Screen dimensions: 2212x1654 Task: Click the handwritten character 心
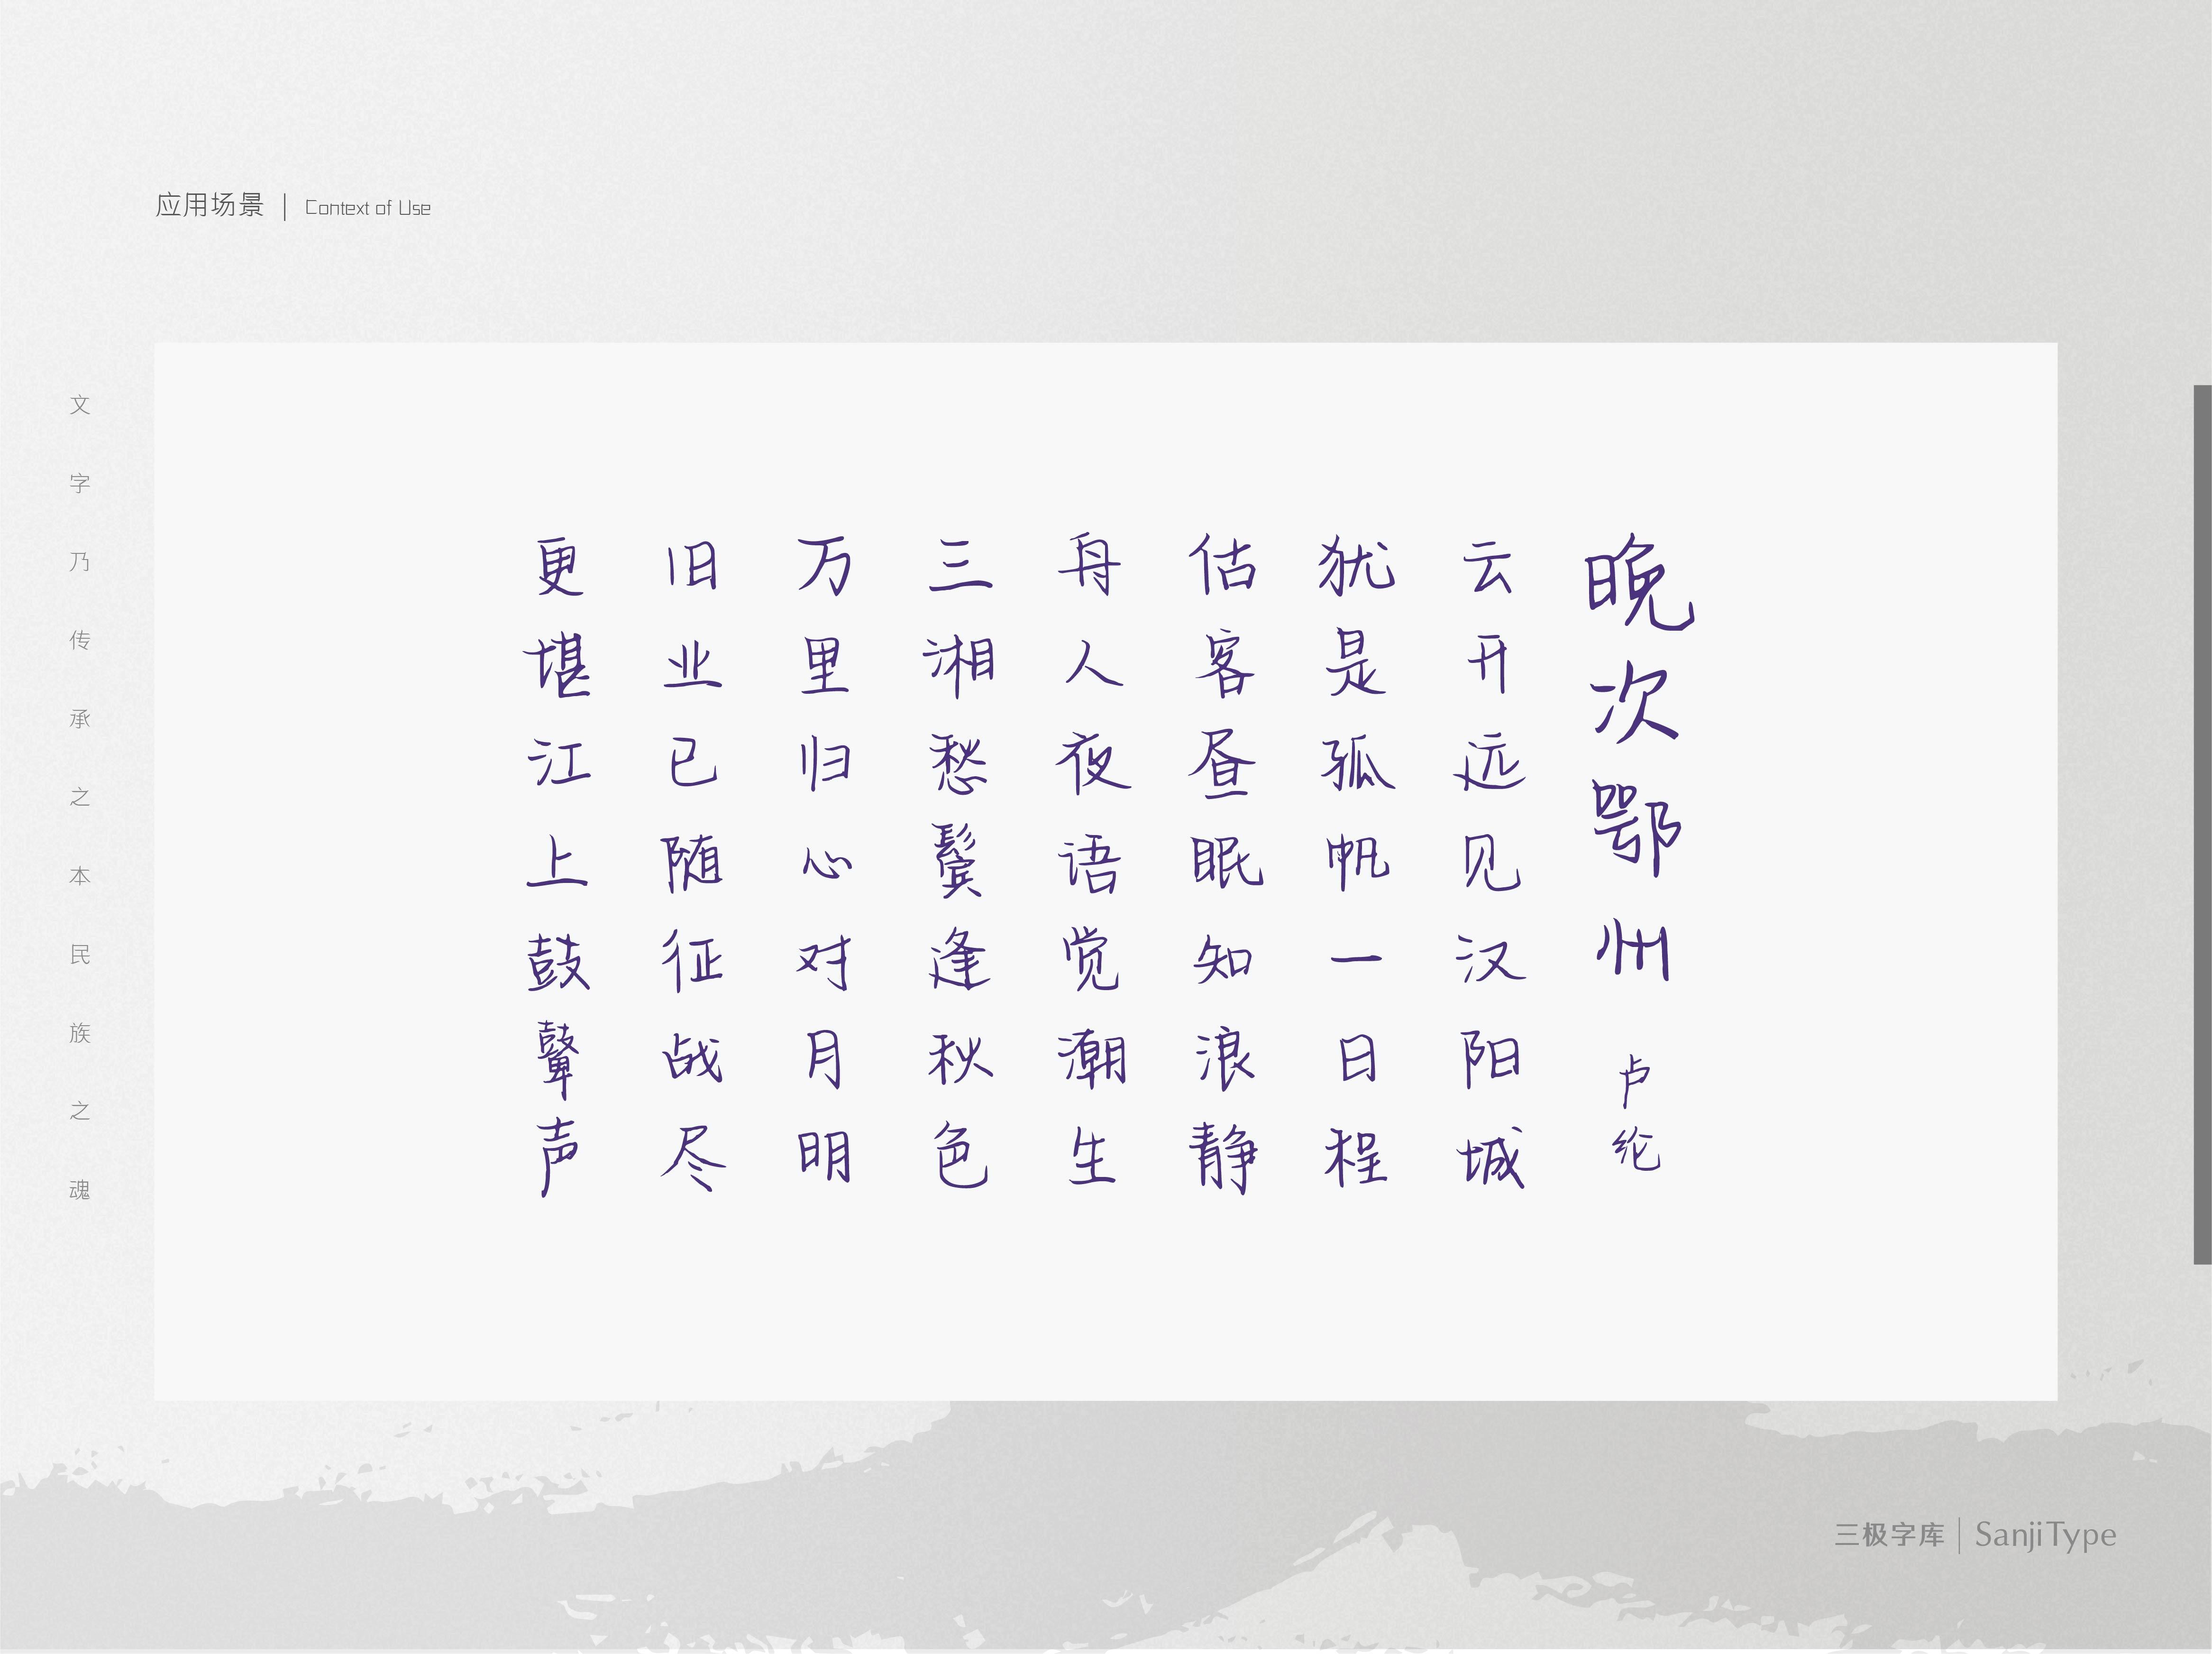tap(826, 862)
